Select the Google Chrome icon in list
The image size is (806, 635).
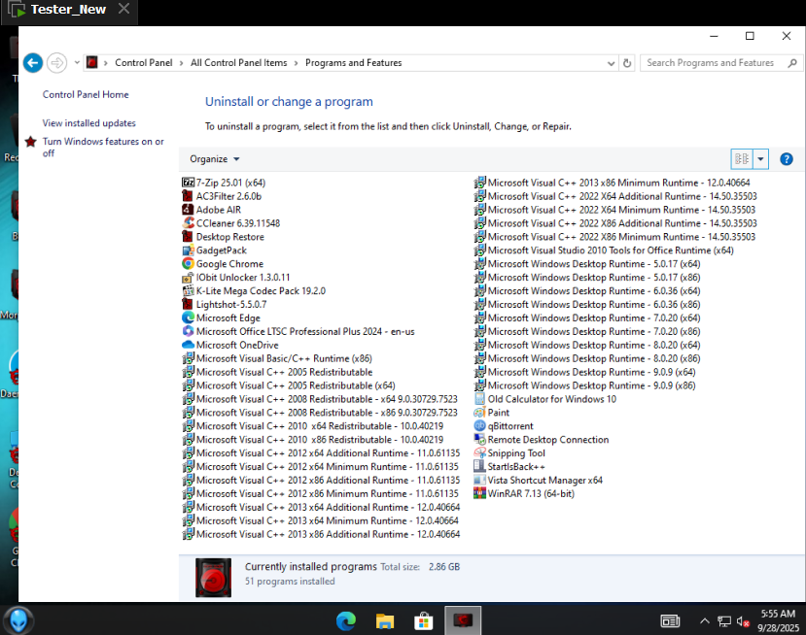189,264
